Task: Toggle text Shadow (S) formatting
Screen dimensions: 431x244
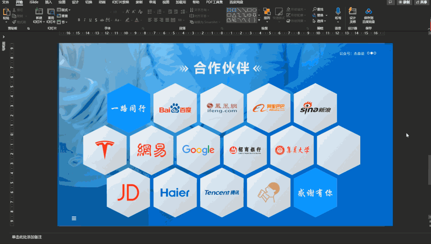Action: (x=96, y=20)
